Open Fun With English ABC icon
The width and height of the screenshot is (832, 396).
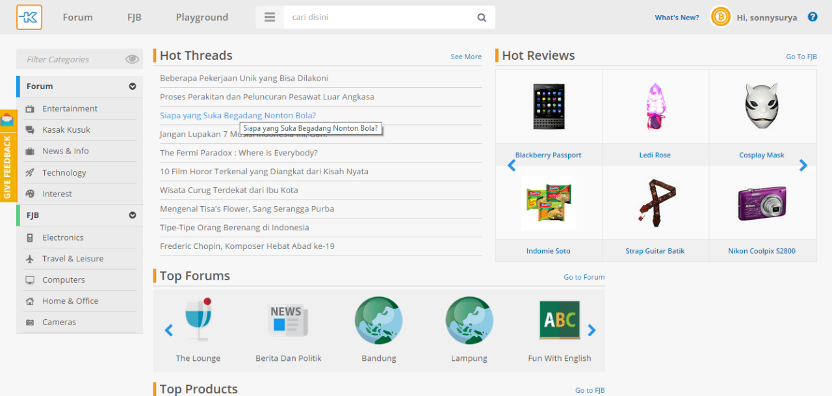pyautogui.click(x=560, y=320)
